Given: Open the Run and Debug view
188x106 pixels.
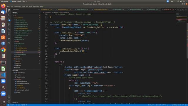Looking at the screenshot, I should click(x=9, y=24).
